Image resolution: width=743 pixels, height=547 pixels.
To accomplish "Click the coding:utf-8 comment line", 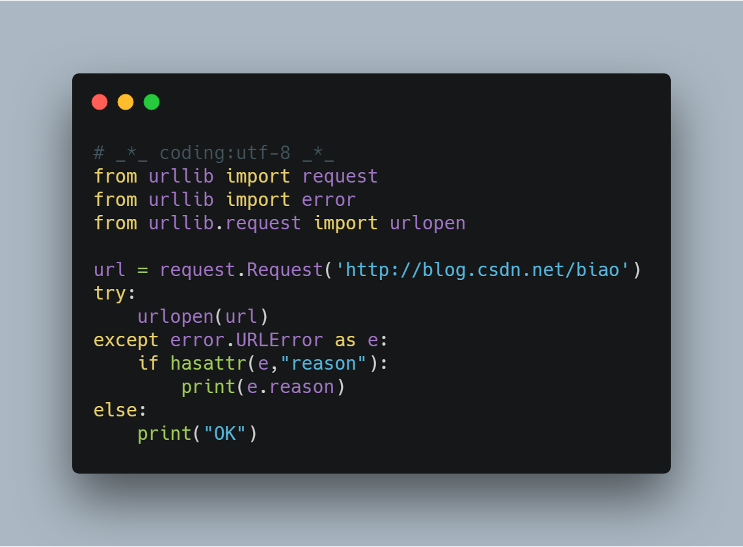I will tap(214, 153).
